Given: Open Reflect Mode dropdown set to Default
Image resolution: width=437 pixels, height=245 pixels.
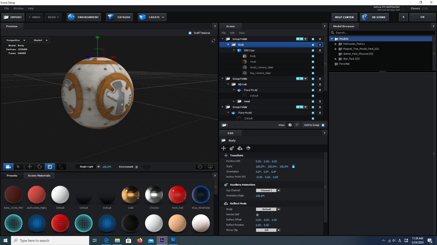Looking at the screenshot, I should [x=268, y=209].
